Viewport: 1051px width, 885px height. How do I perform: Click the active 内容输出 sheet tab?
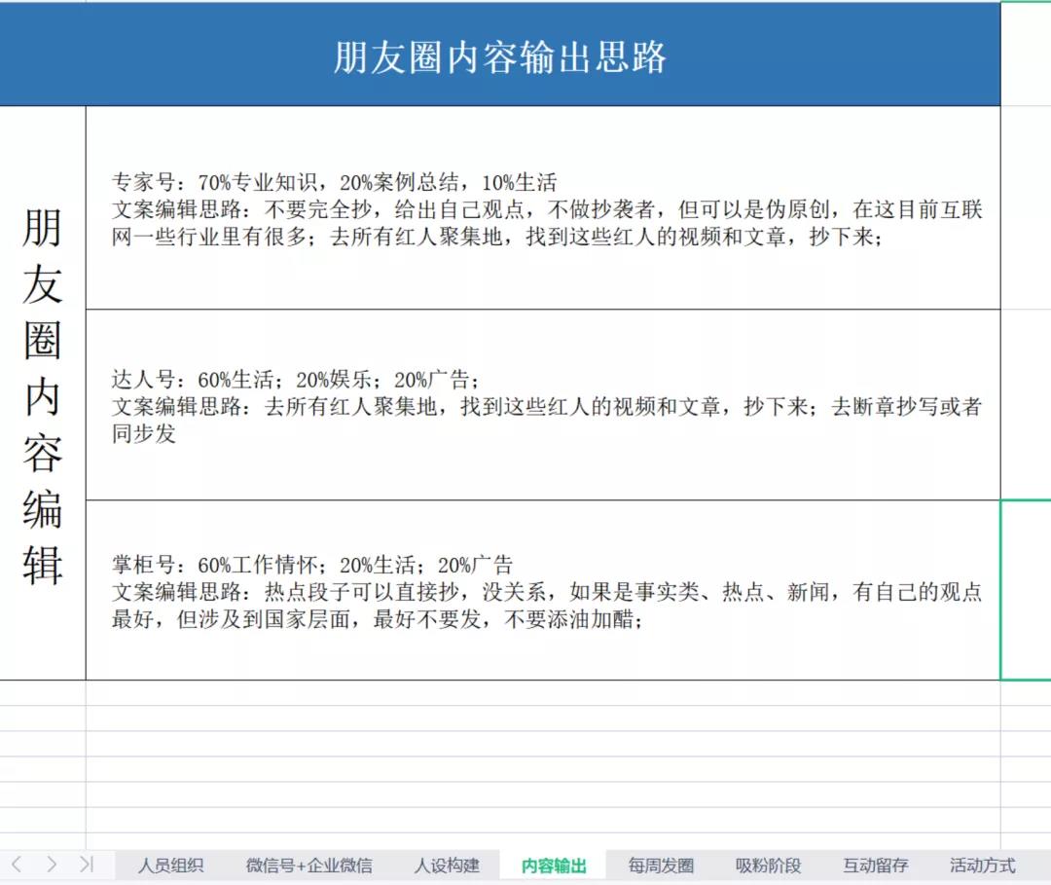[x=554, y=866]
